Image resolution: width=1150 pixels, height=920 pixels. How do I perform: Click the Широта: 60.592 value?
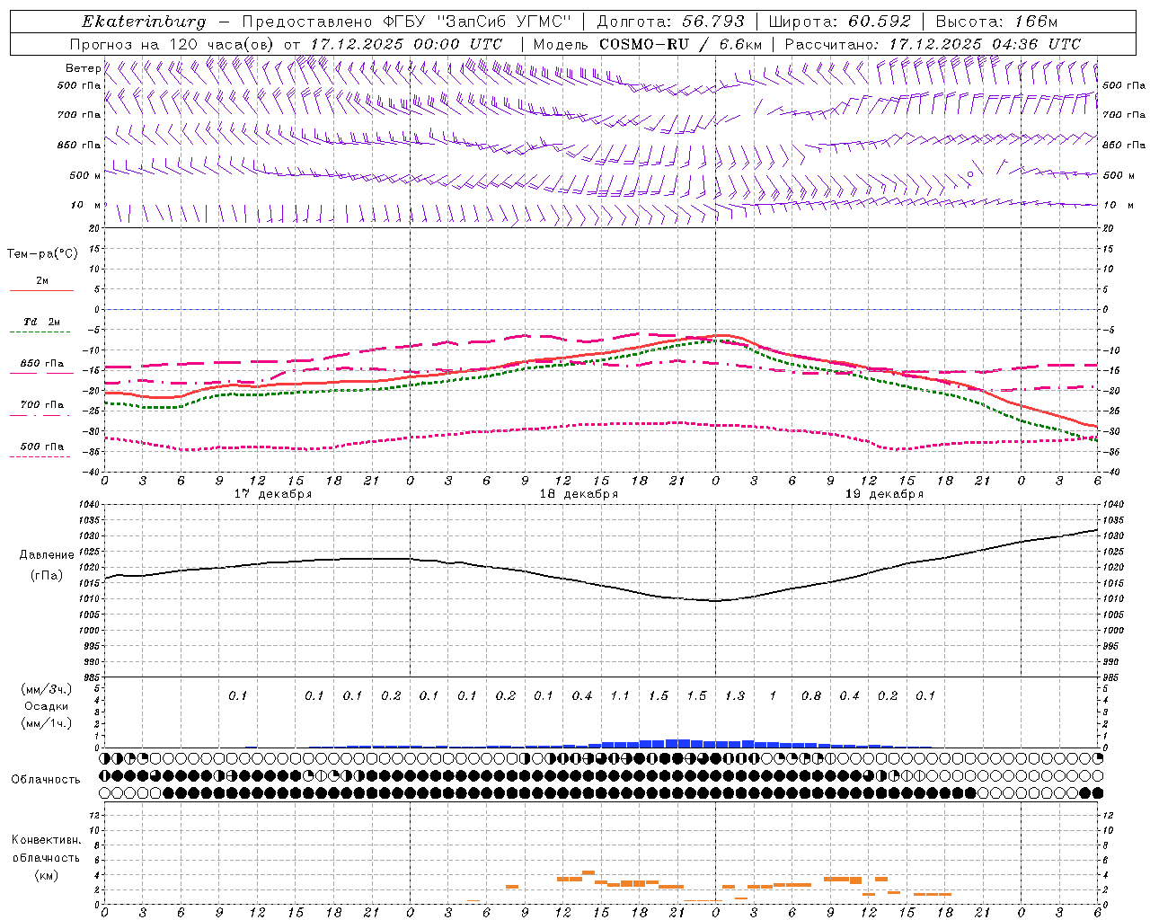(839, 22)
